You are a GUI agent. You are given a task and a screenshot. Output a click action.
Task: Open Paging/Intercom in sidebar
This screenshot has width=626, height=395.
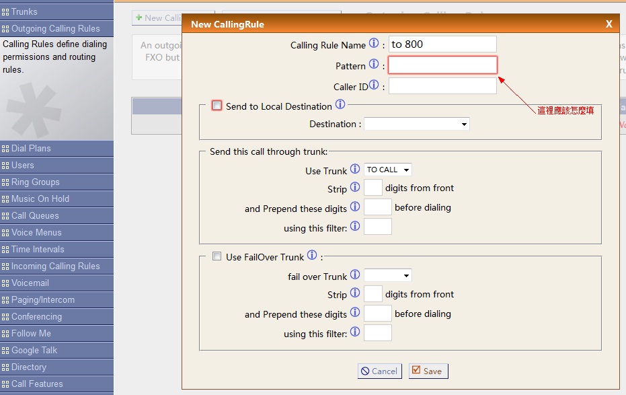(56, 300)
